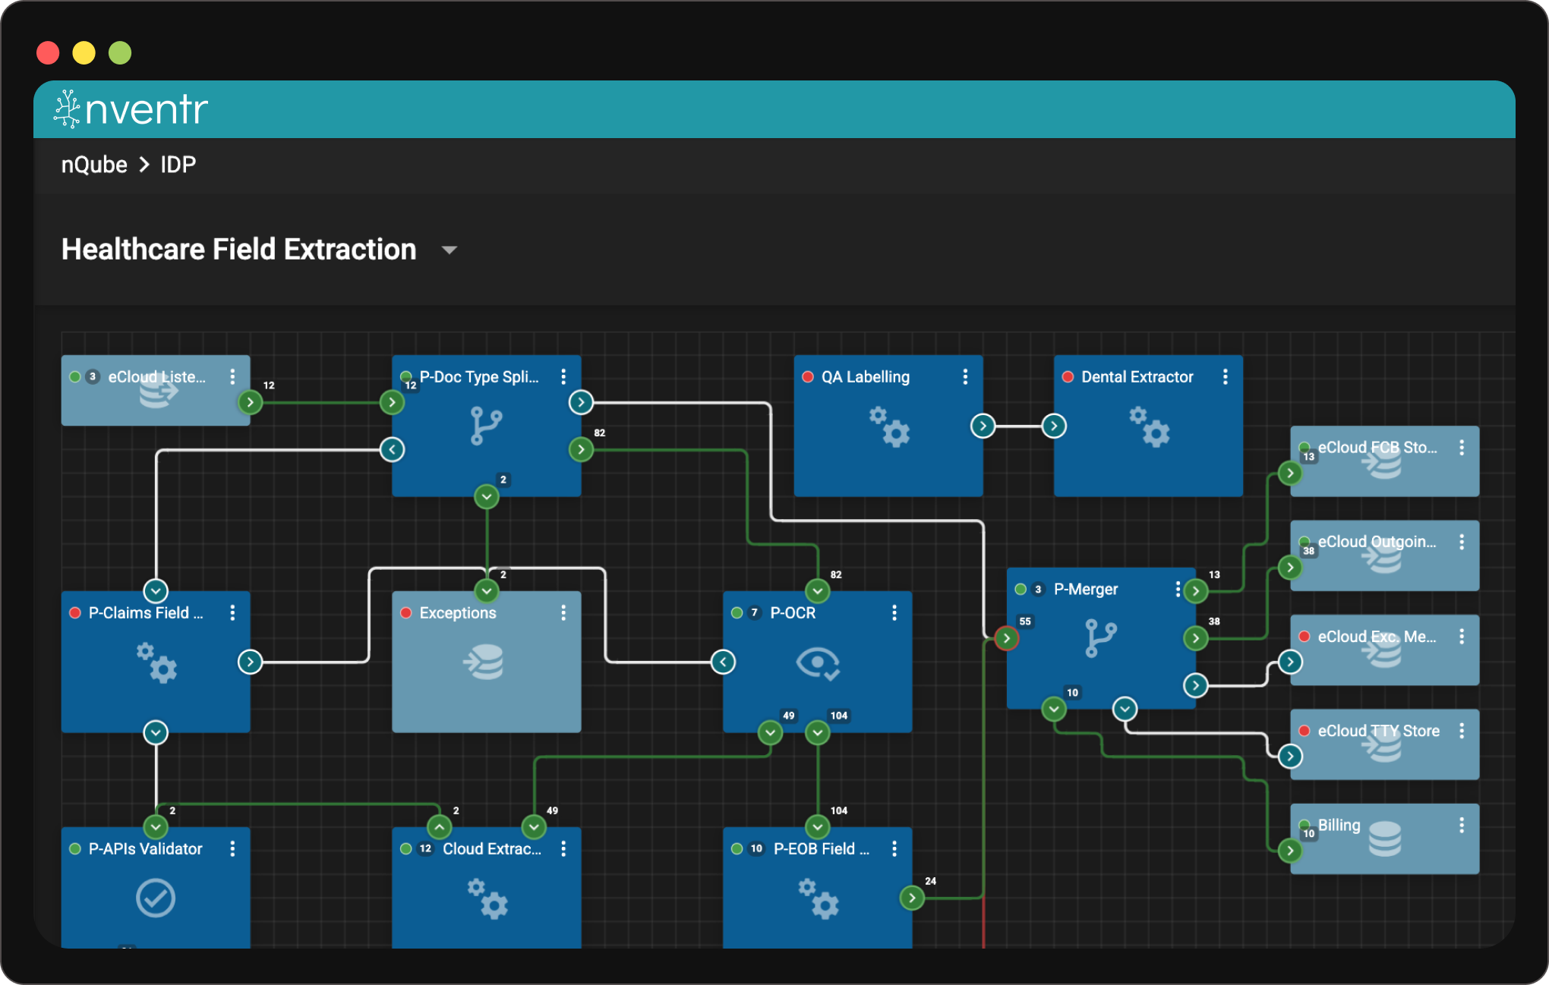Click the database icon in Exceptions node

[x=484, y=662]
